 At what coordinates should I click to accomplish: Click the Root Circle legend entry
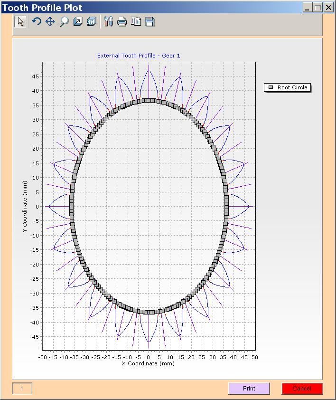point(287,87)
